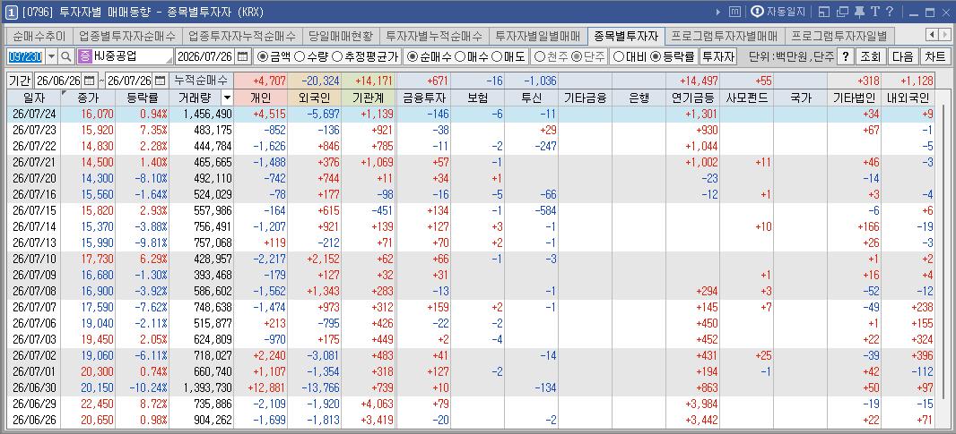Click the 자동일지 auto-journal icon
This screenshot has width=956, height=434.
[x=757, y=12]
